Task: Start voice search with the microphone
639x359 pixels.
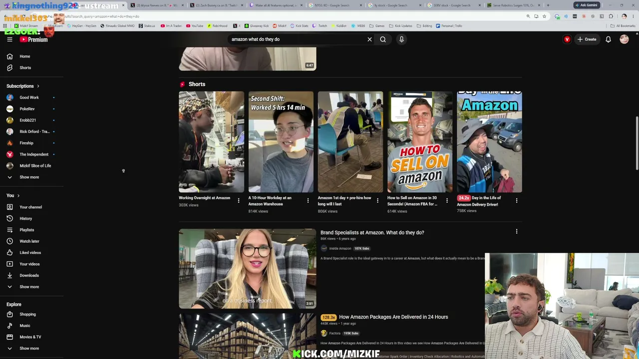Action: pyautogui.click(x=401, y=39)
